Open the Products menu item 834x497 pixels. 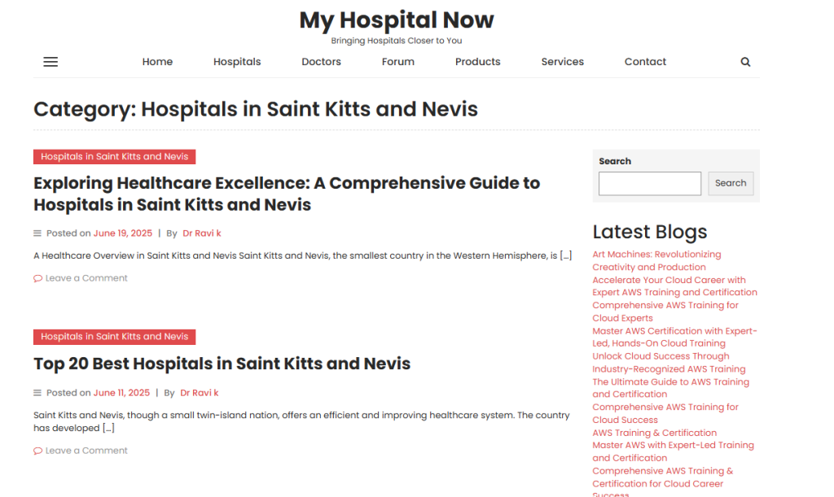click(477, 62)
